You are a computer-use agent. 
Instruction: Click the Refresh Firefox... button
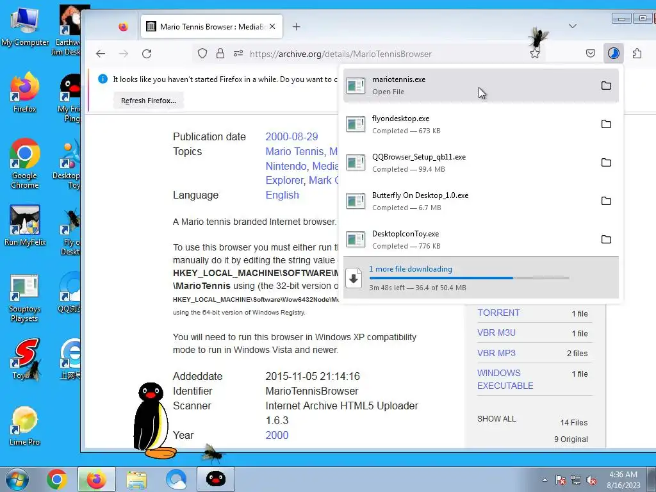click(149, 101)
